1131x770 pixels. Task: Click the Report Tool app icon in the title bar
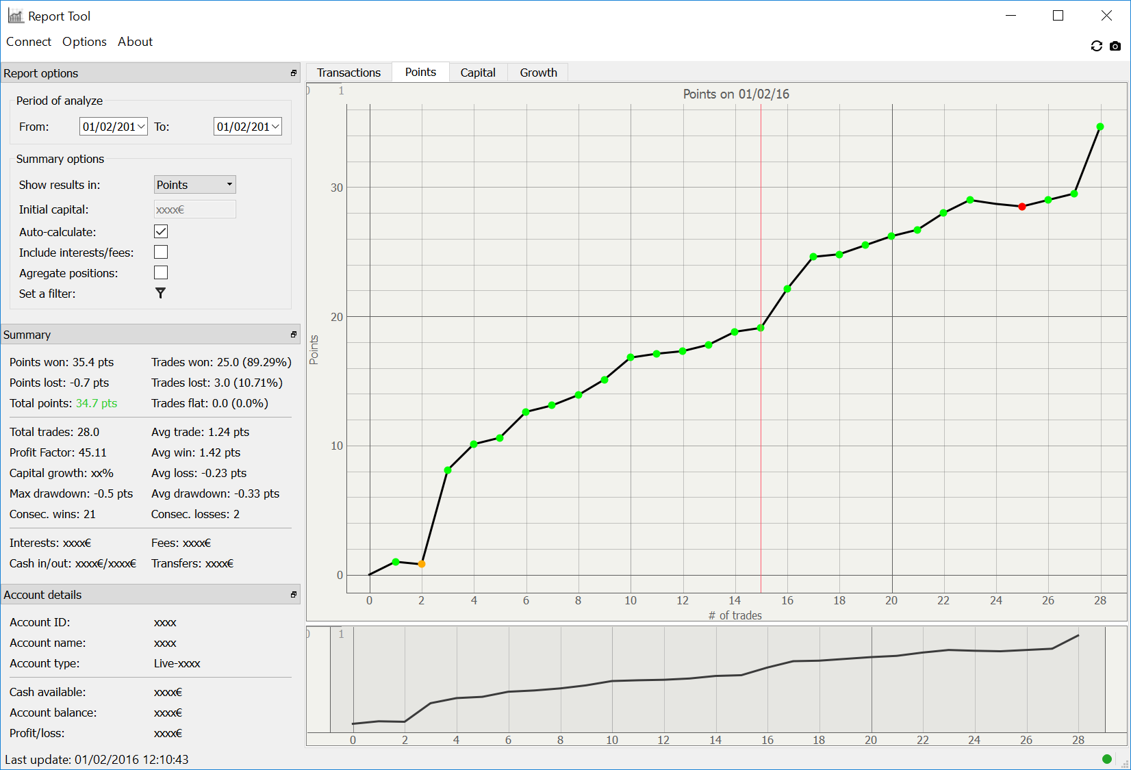[16, 16]
